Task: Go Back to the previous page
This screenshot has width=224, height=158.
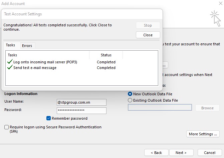Action: click(156, 153)
